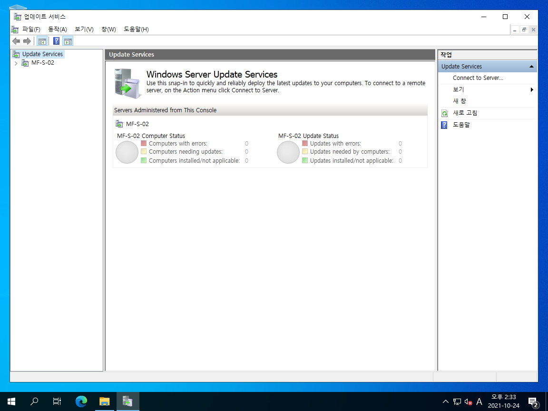Open Task View on the taskbar
This screenshot has height=411, width=548.
pos(57,401)
